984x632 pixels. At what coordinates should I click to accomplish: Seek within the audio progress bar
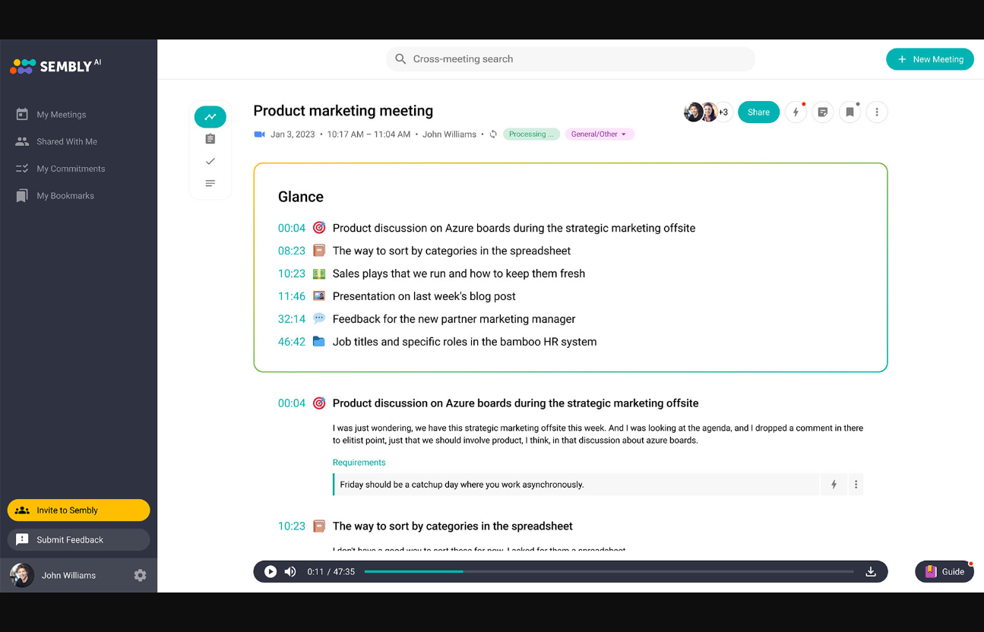[x=608, y=572]
